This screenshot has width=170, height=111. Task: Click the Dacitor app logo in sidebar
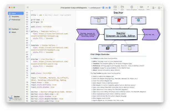11,98
